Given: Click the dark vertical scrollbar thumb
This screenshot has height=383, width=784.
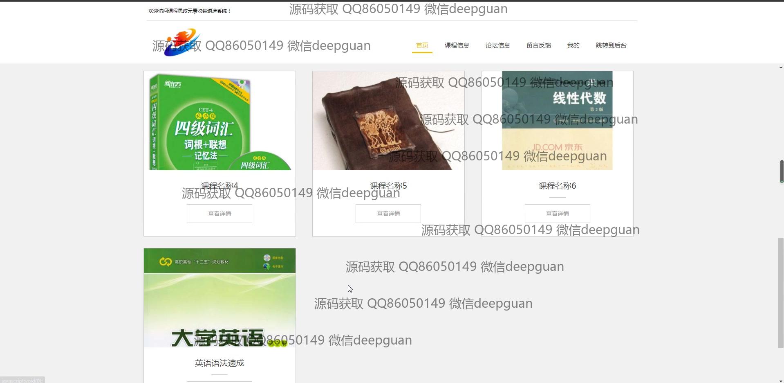Looking at the screenshot, I should tap(781, 171).
